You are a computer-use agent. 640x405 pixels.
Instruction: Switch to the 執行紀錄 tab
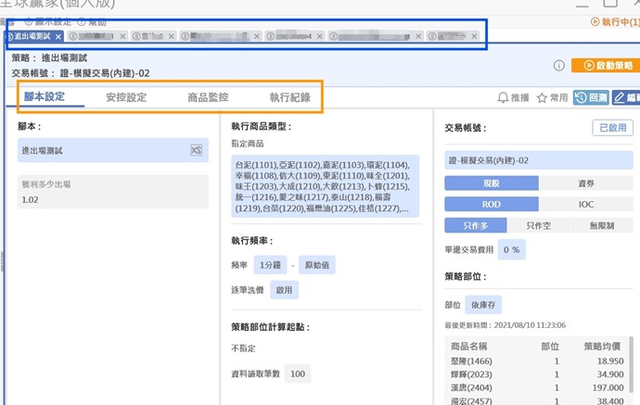[289, 96]
